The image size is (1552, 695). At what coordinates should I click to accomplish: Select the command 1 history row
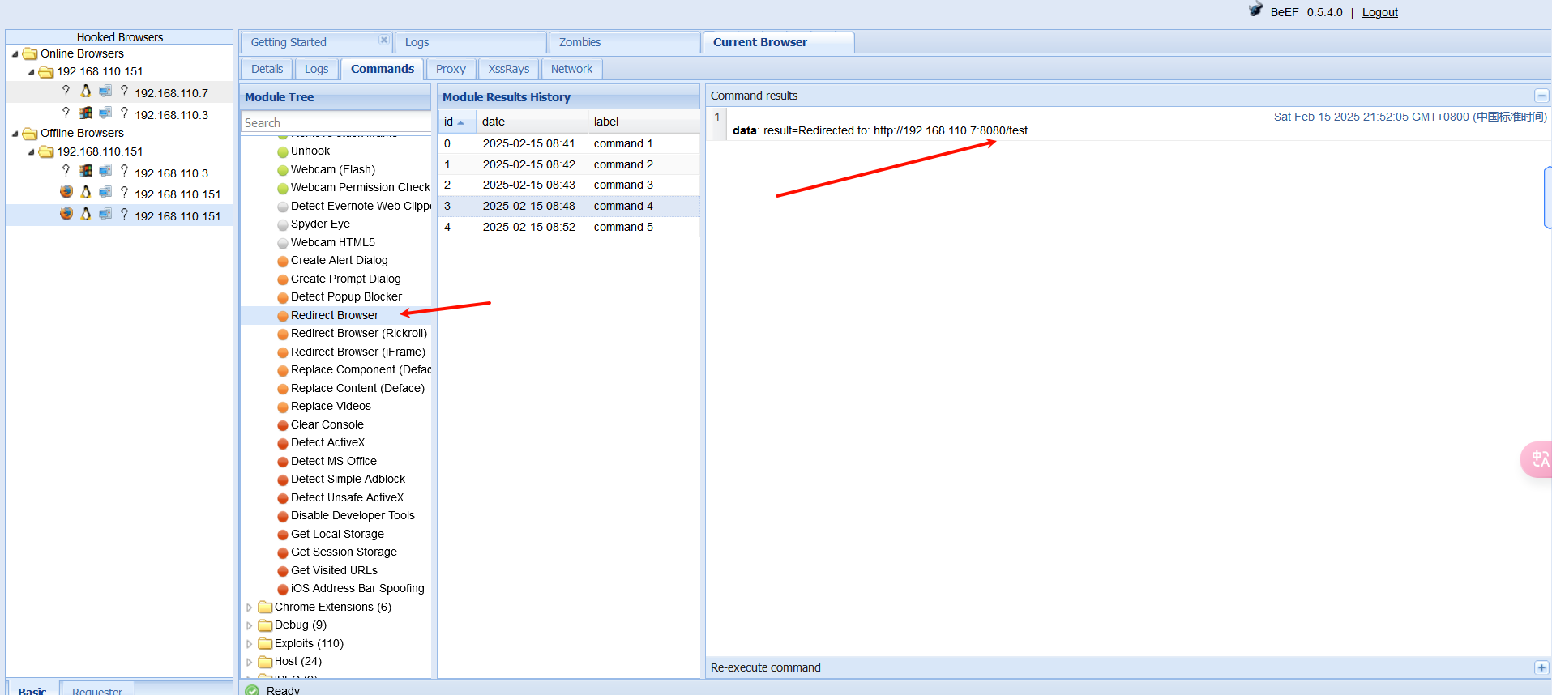pyautogui.click(x=569, y=143)
